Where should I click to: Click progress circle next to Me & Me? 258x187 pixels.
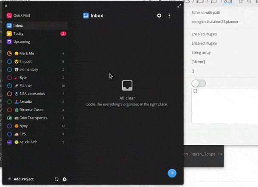[9, 54]
